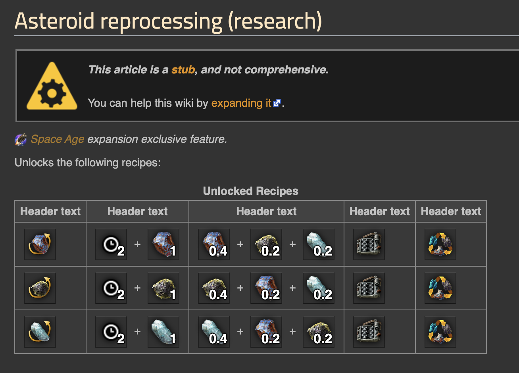Click the Space Age rocket icon

click(21, 140)
